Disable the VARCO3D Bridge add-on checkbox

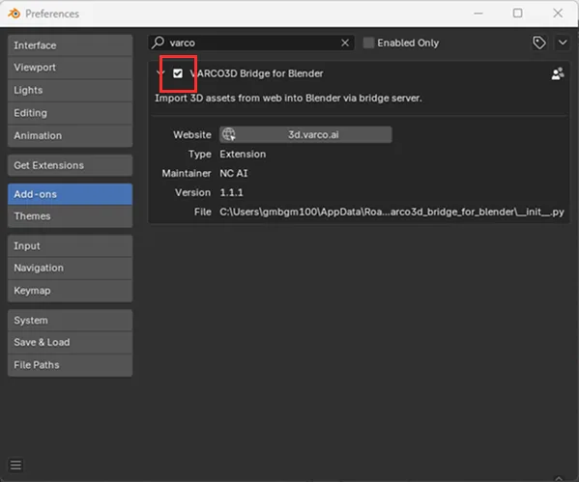pos(178,73)
